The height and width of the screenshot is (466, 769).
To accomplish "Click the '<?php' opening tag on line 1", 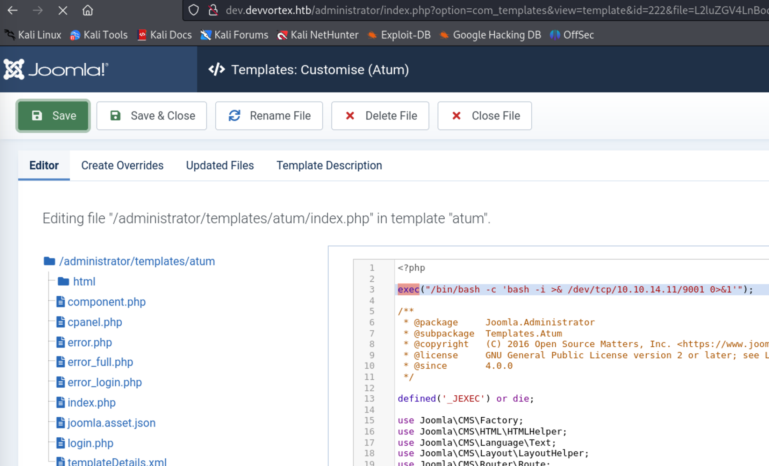I will click(x=411, y=268).
